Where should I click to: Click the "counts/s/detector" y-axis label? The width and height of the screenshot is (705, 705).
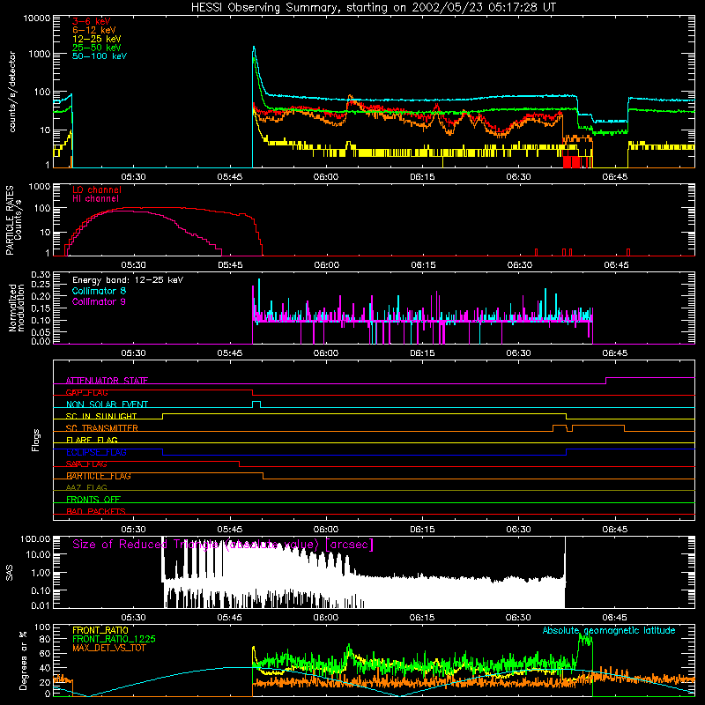tap(12, 92)
